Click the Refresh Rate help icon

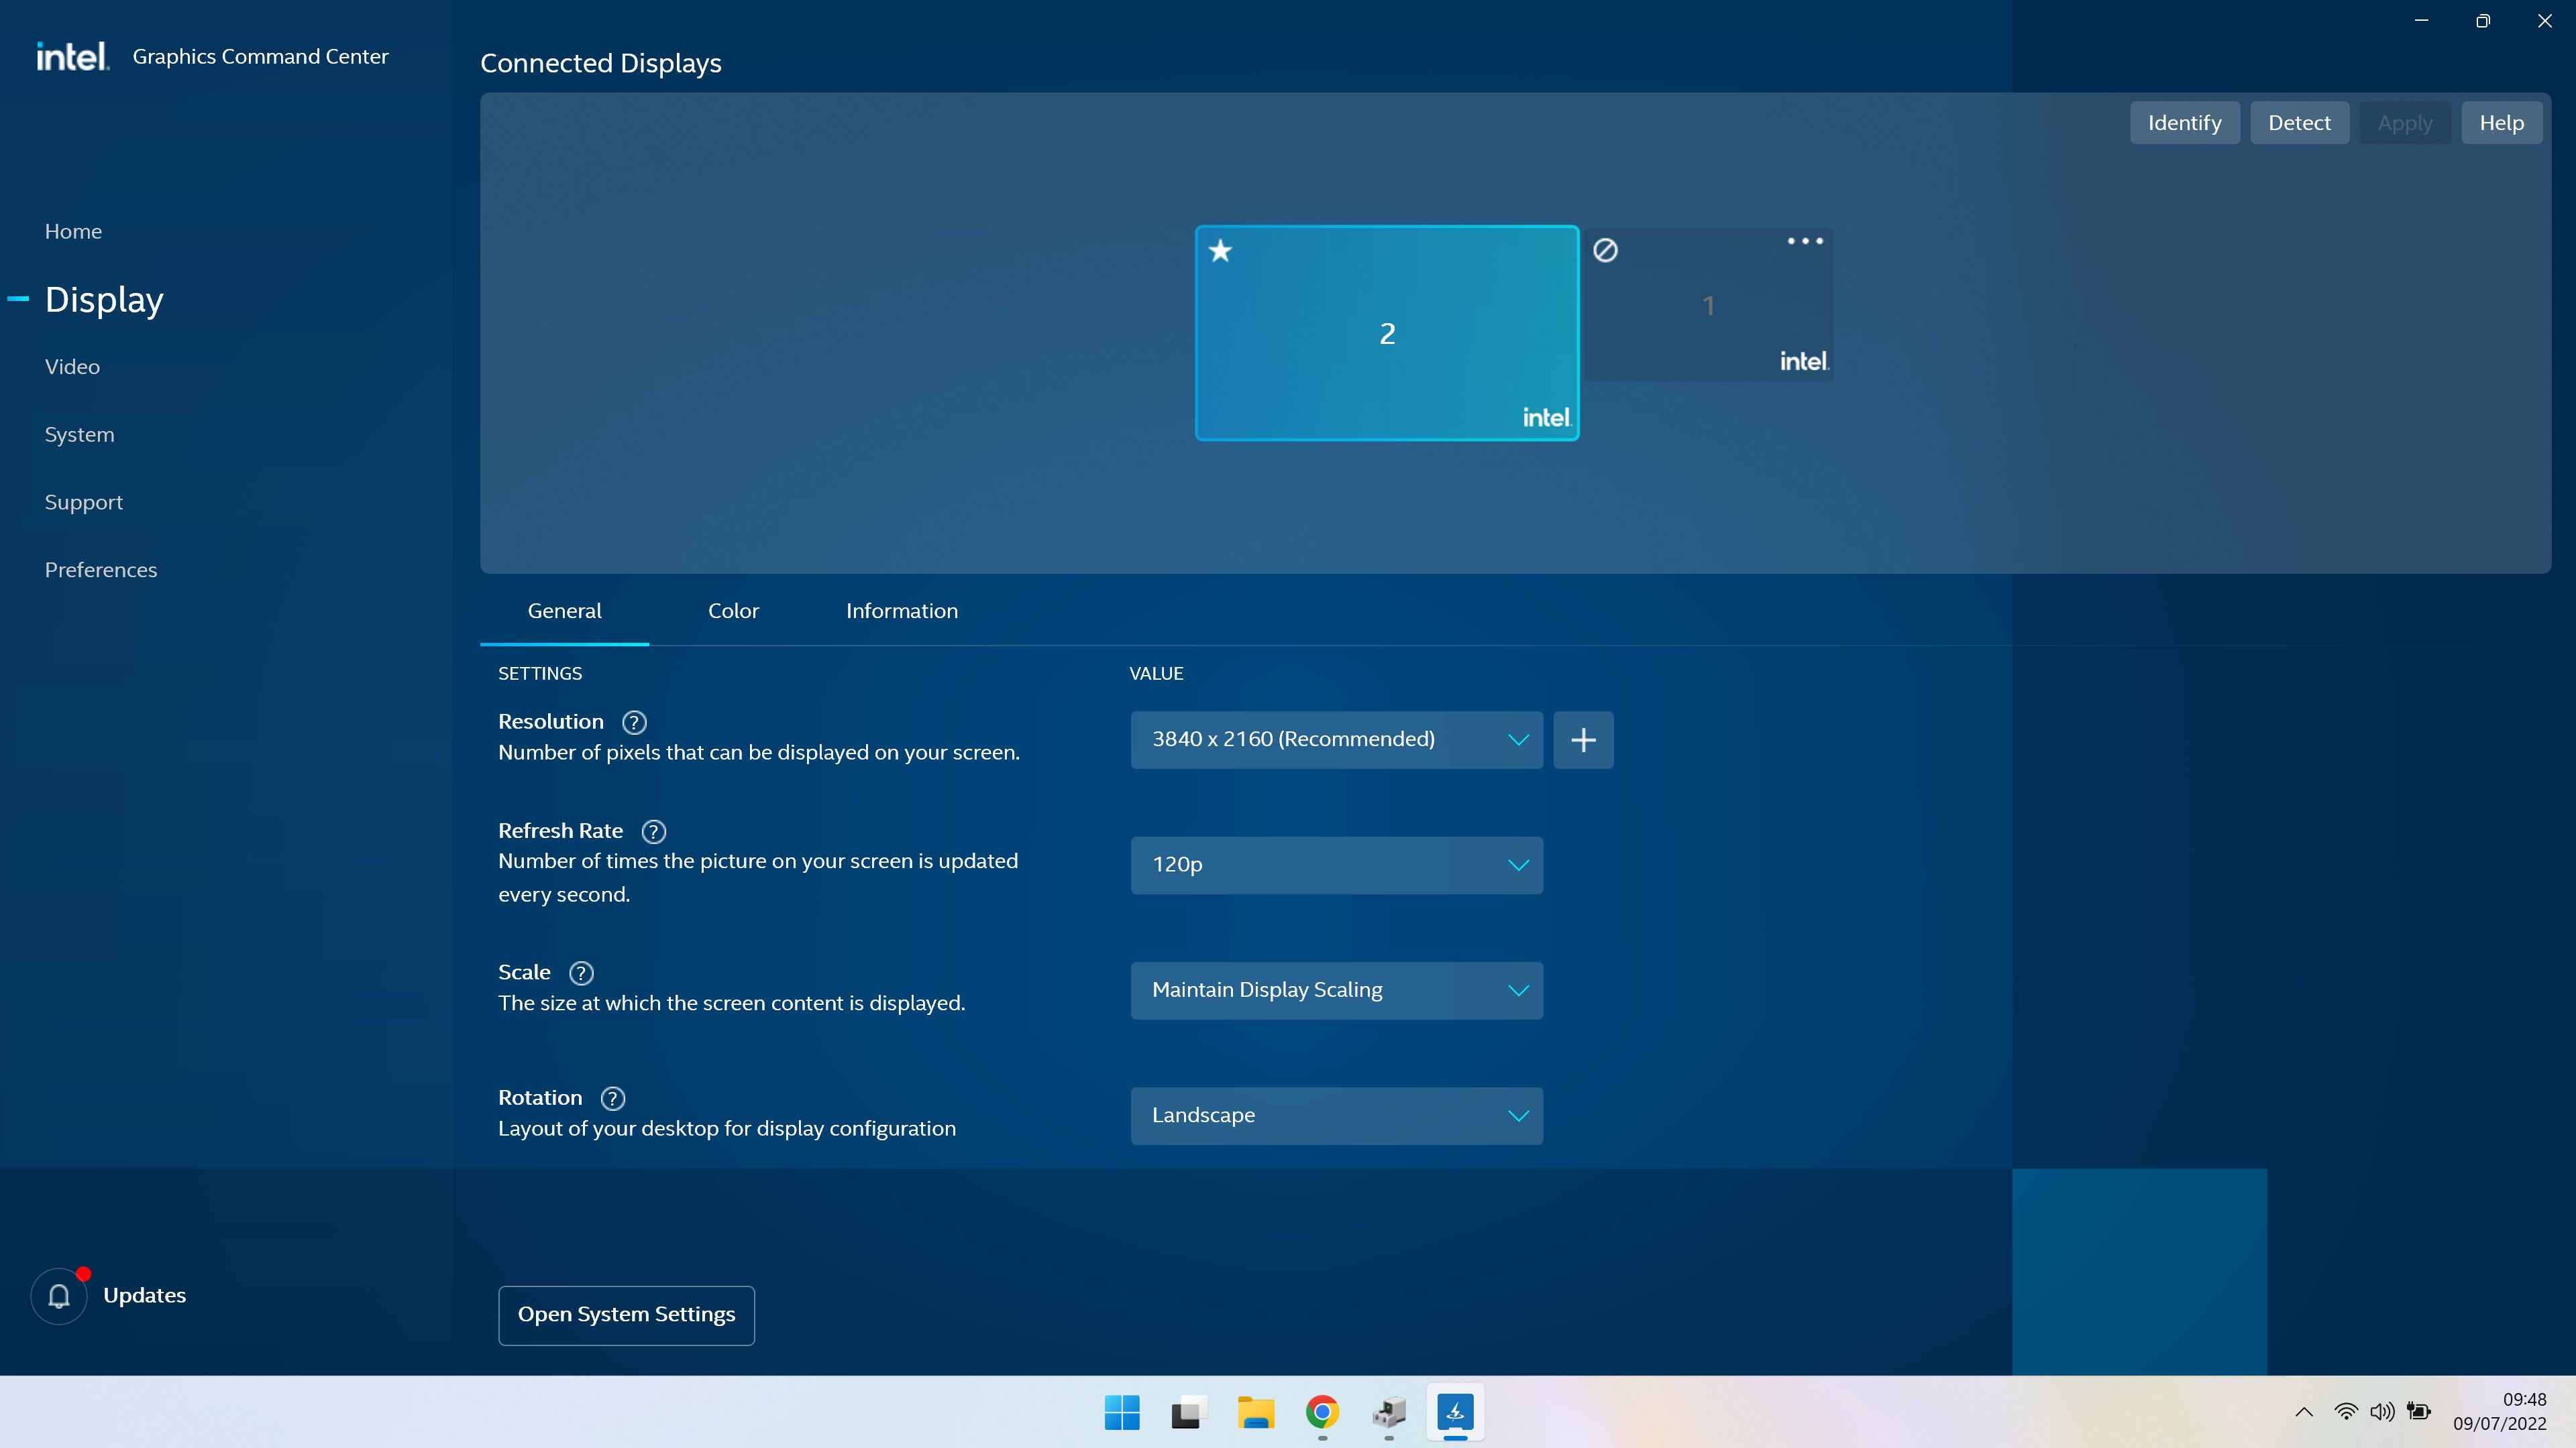click(653, 831)
